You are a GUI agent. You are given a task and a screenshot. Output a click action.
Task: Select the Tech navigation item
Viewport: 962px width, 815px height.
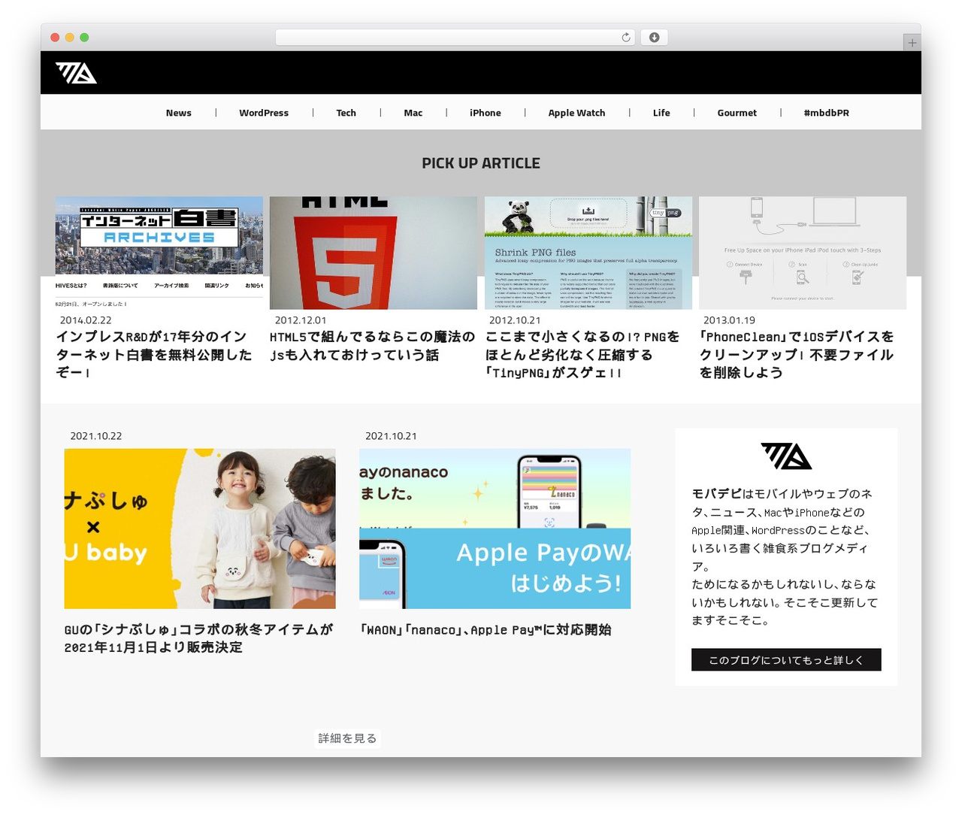click(346, 113)
